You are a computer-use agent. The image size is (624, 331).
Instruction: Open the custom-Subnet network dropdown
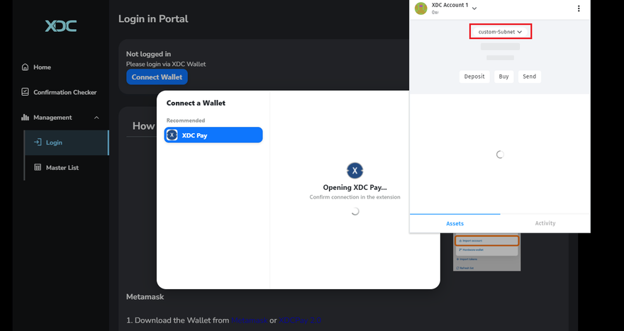click(500, 32)
